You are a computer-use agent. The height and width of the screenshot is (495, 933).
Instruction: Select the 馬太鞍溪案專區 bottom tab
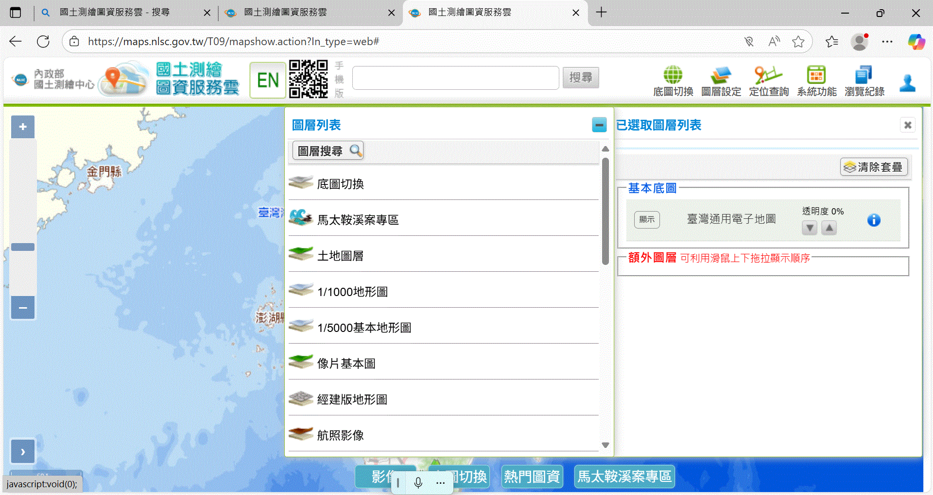click(x=624, y=477)
